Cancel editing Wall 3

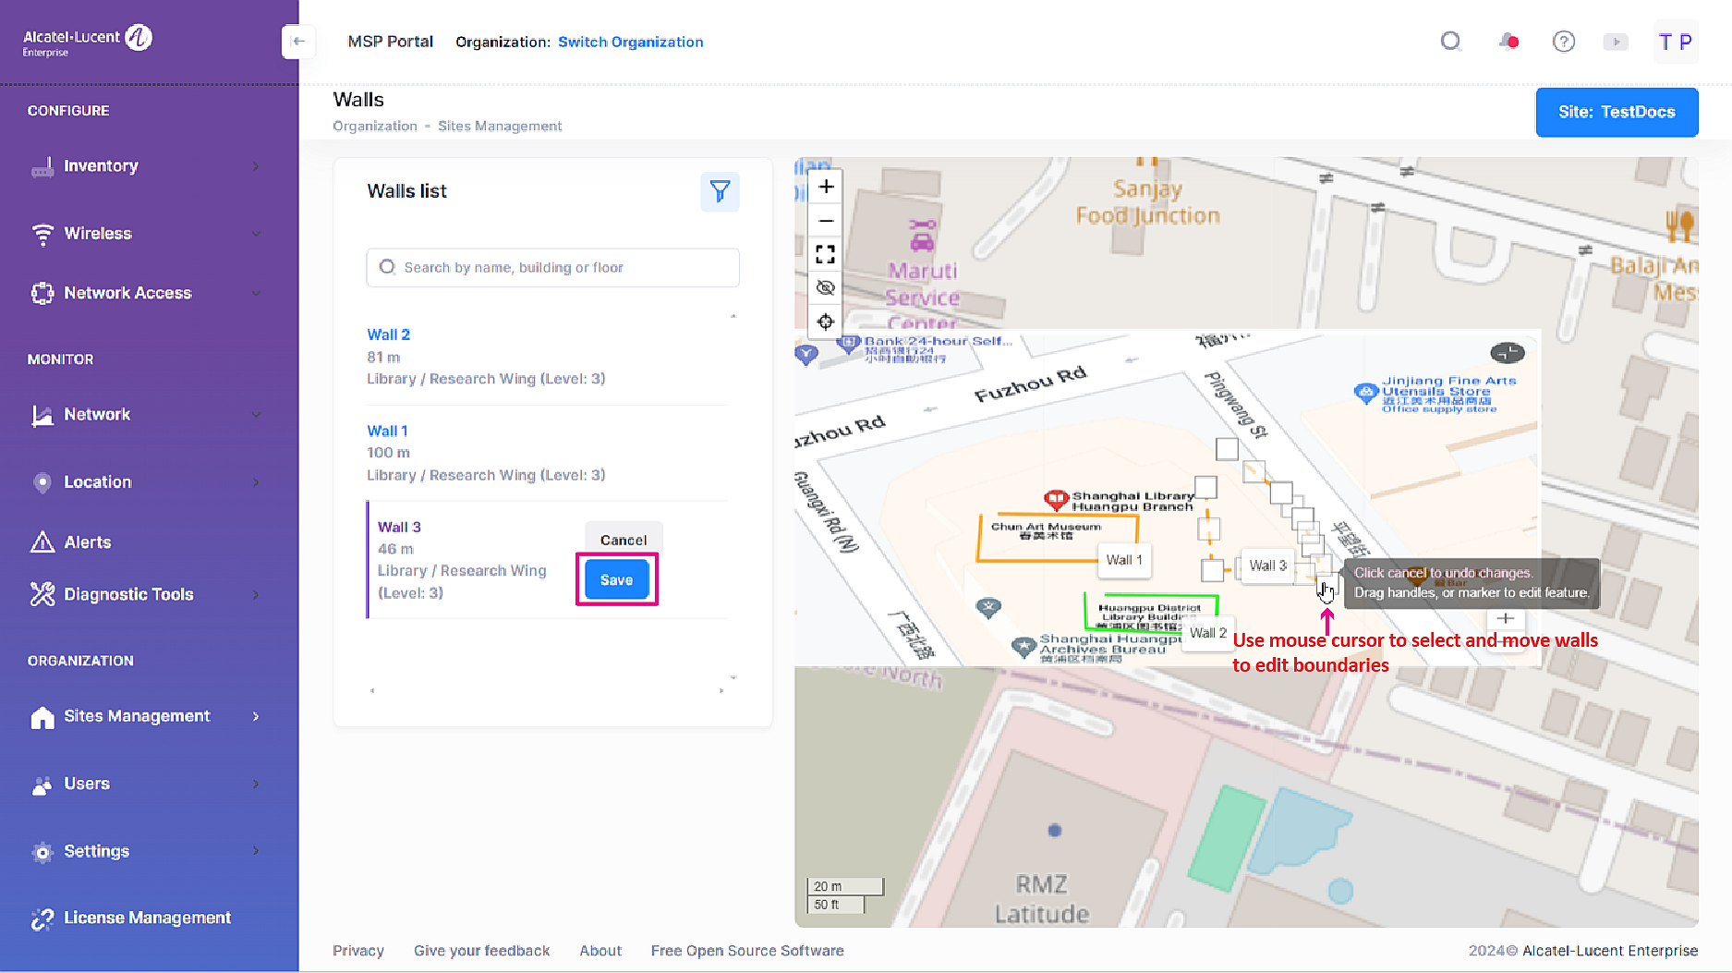624,540
